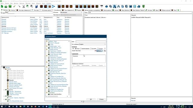This screenshot has width=193, height=108.
Task: Open the taskbar search icon
Action: pos(5,106)
